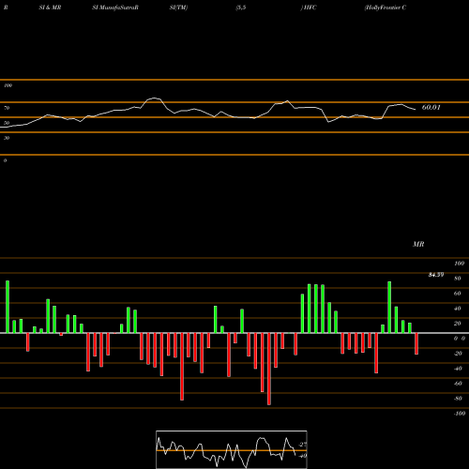Click the 'SI & MR' header text
Screen dimensions: 469x469
(x=50, y=8)
